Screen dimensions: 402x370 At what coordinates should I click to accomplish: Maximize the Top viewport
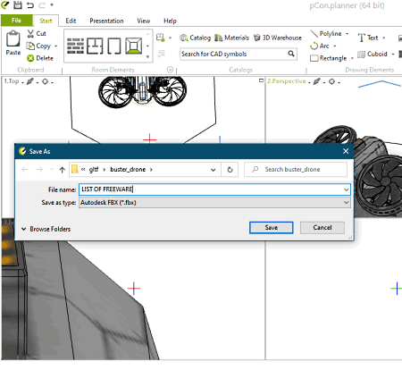pos(261,80)
